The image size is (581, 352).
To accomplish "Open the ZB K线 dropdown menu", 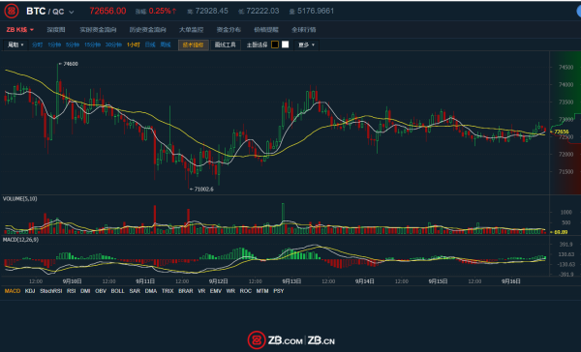I will (20, 30).
